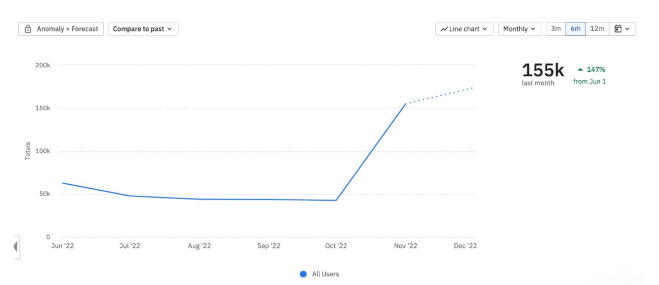Toggle the All Users legend dot
This screenshot has height=285, width=659.
coord(303,274)
